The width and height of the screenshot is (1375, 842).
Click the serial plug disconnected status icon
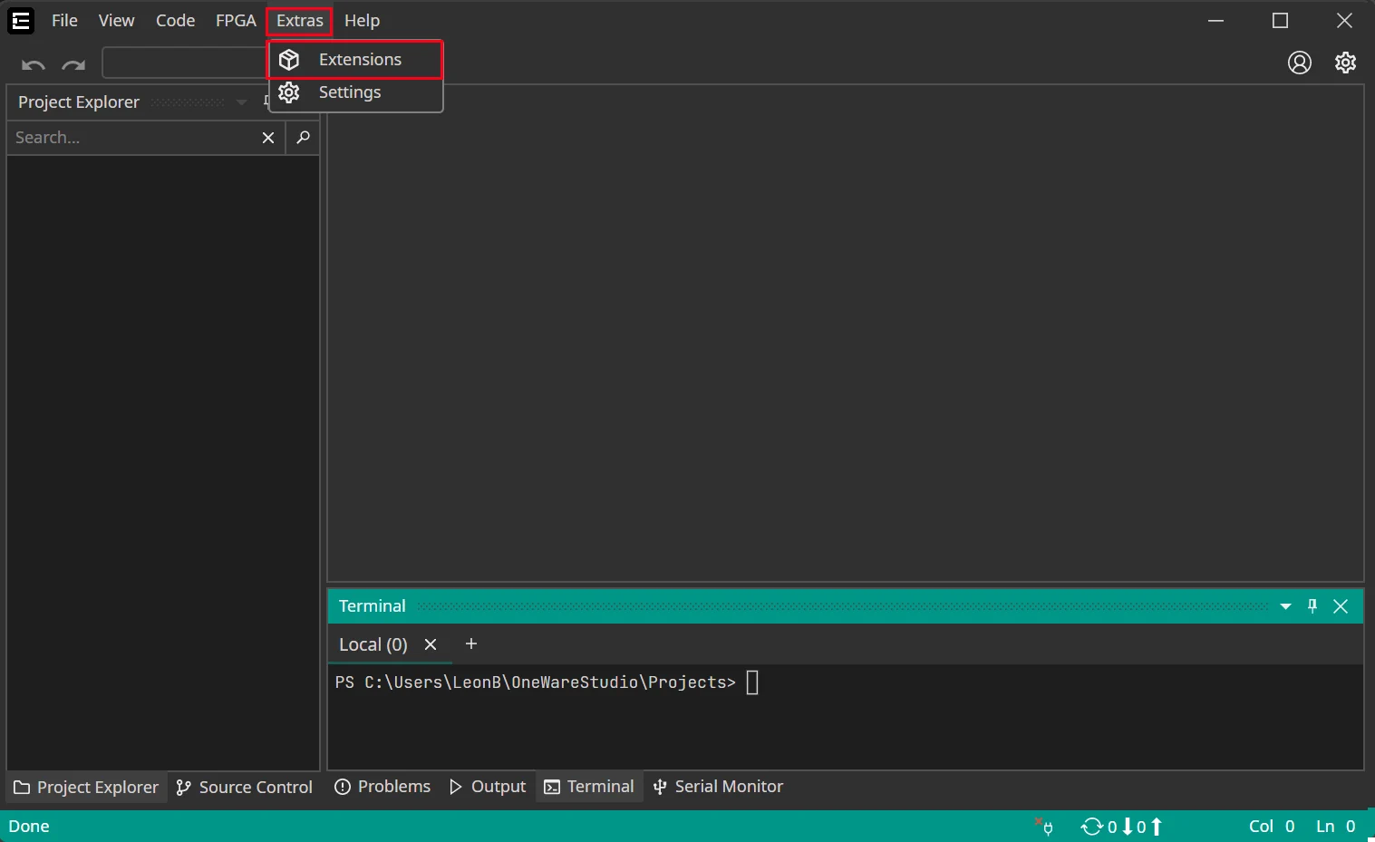click(1044, 827)
